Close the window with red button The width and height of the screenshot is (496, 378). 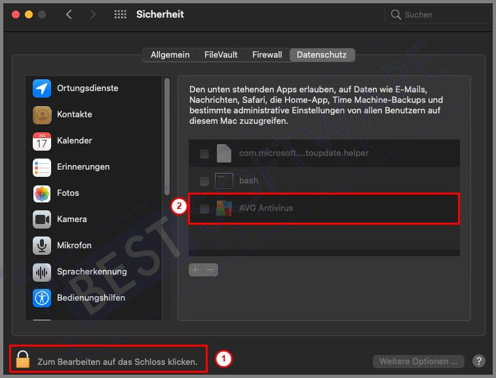16,14
